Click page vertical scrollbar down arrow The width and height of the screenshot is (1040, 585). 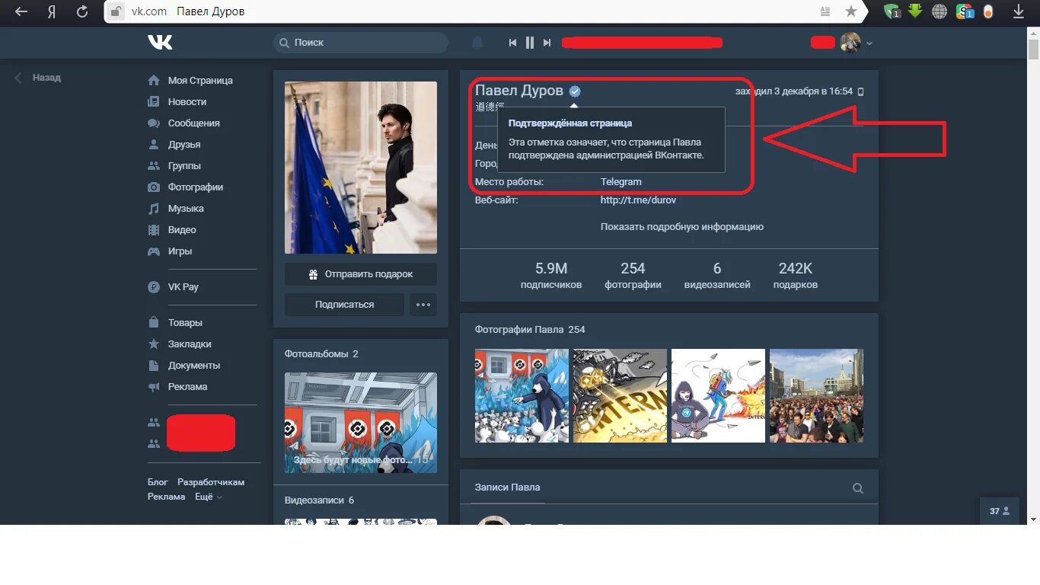coord(1033,519)
